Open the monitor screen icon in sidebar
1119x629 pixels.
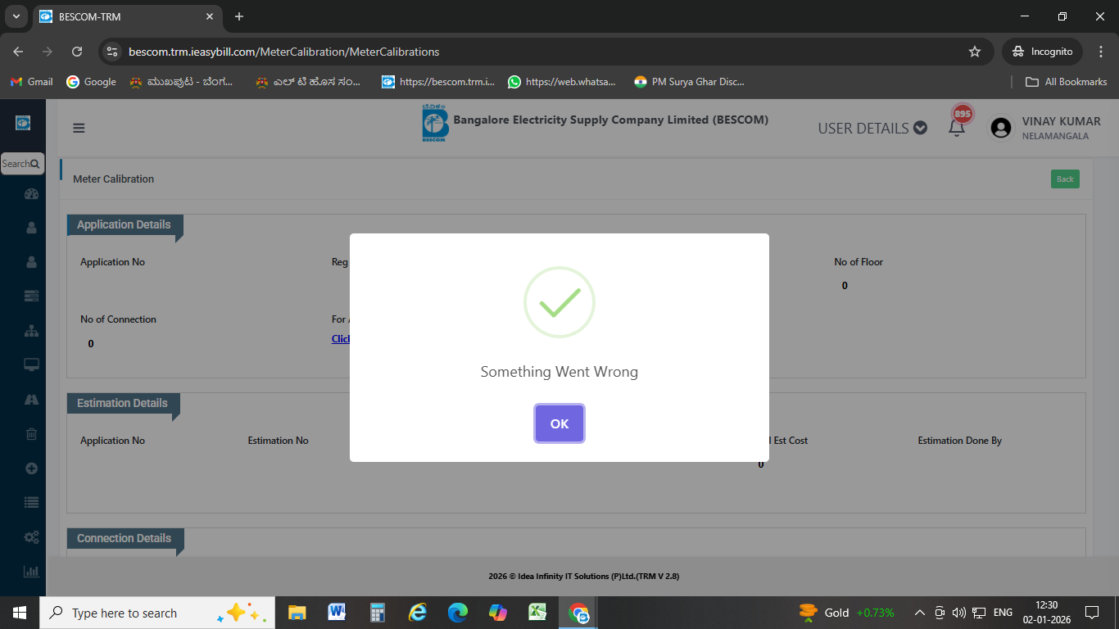coord(31,364)
